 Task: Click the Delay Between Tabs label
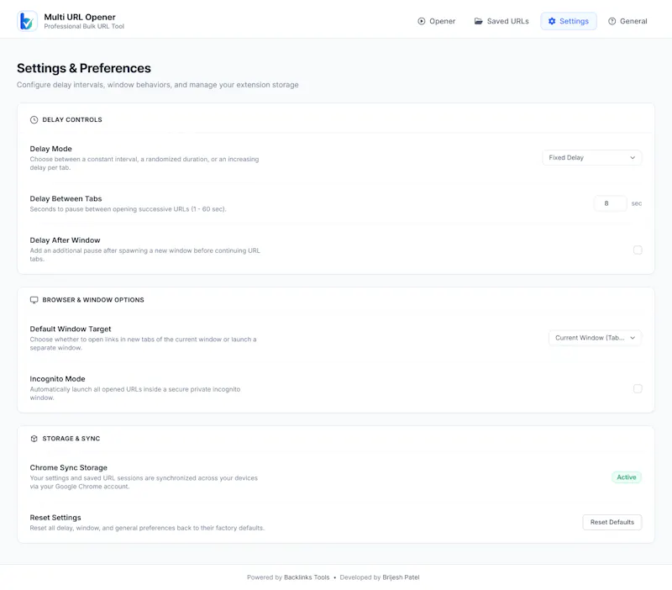(x=66, y=198)
